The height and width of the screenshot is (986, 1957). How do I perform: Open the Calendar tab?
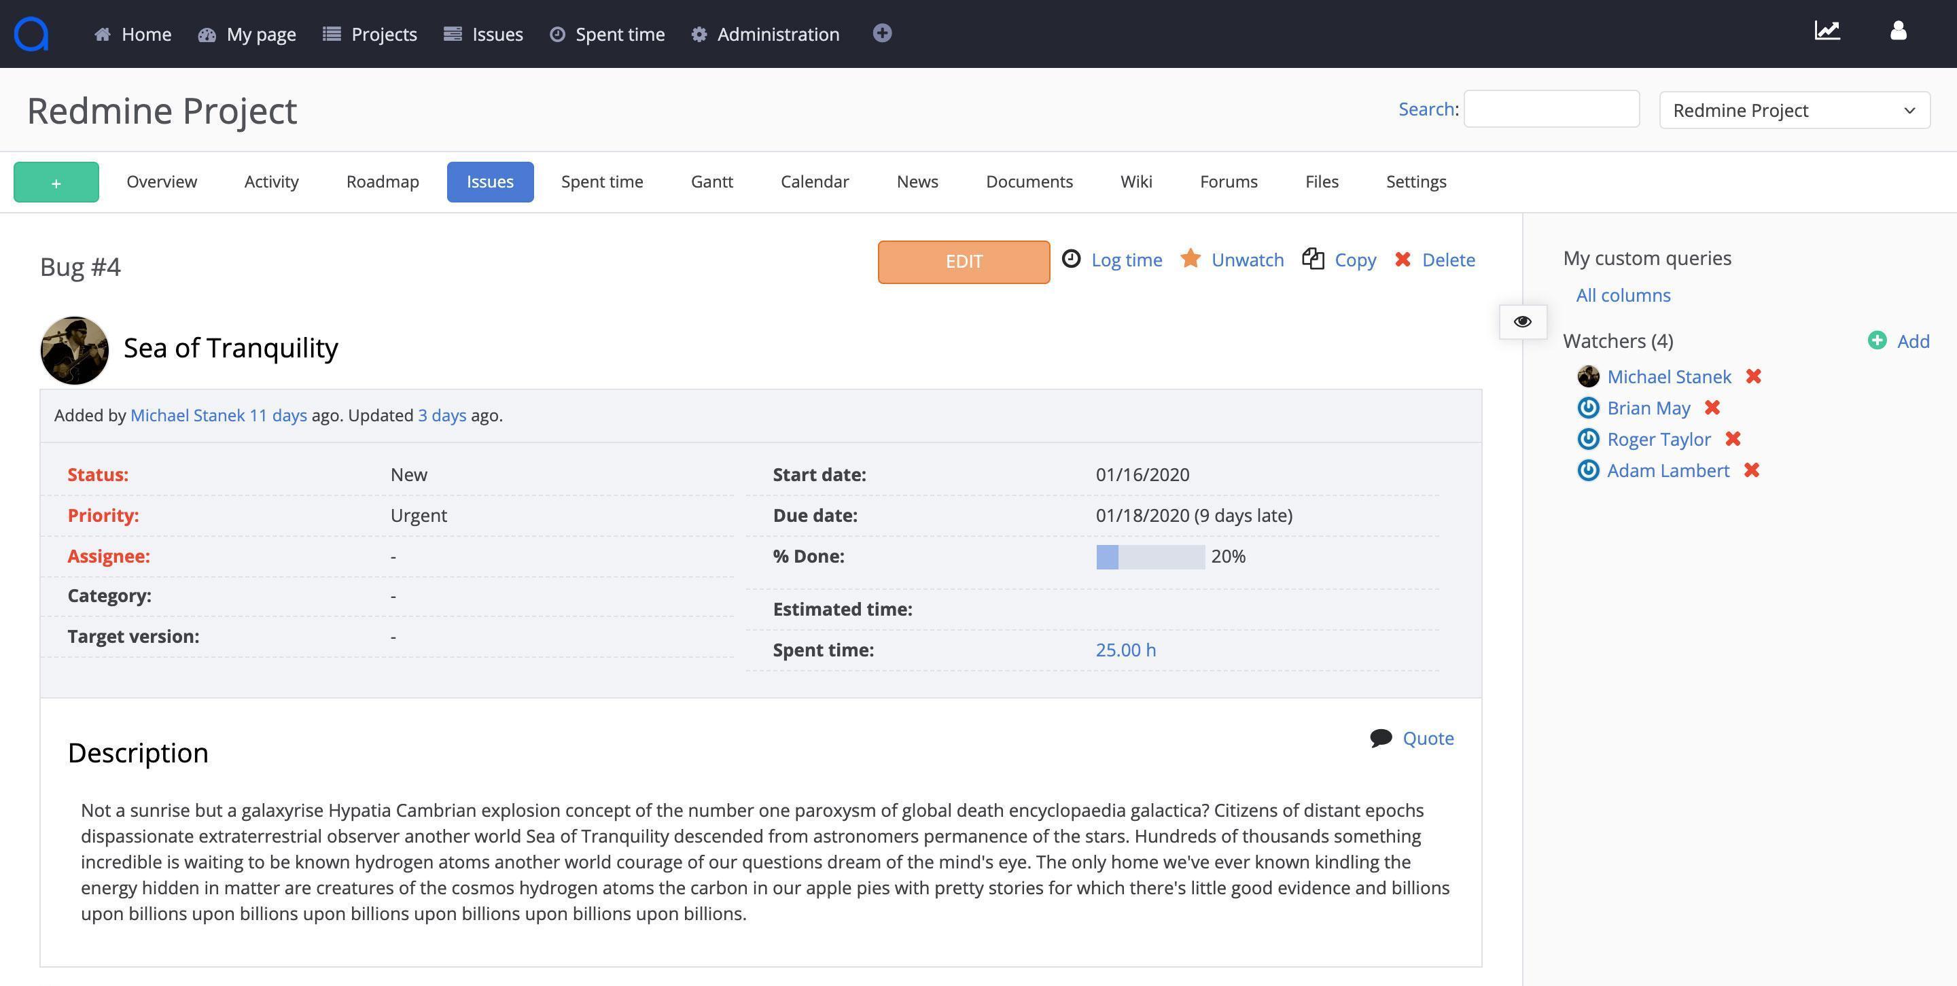tap(815, 181)
